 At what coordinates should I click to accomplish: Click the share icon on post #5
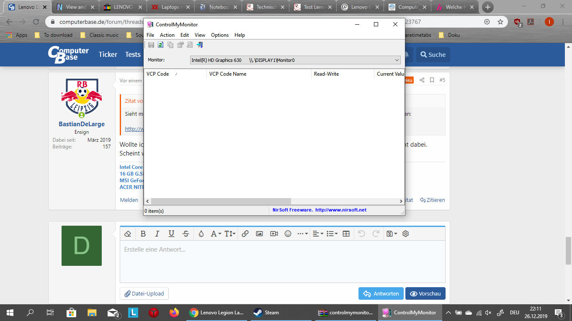point(422,80)
